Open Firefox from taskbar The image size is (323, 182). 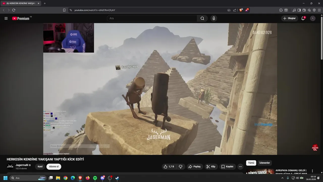tap(88, 178)
